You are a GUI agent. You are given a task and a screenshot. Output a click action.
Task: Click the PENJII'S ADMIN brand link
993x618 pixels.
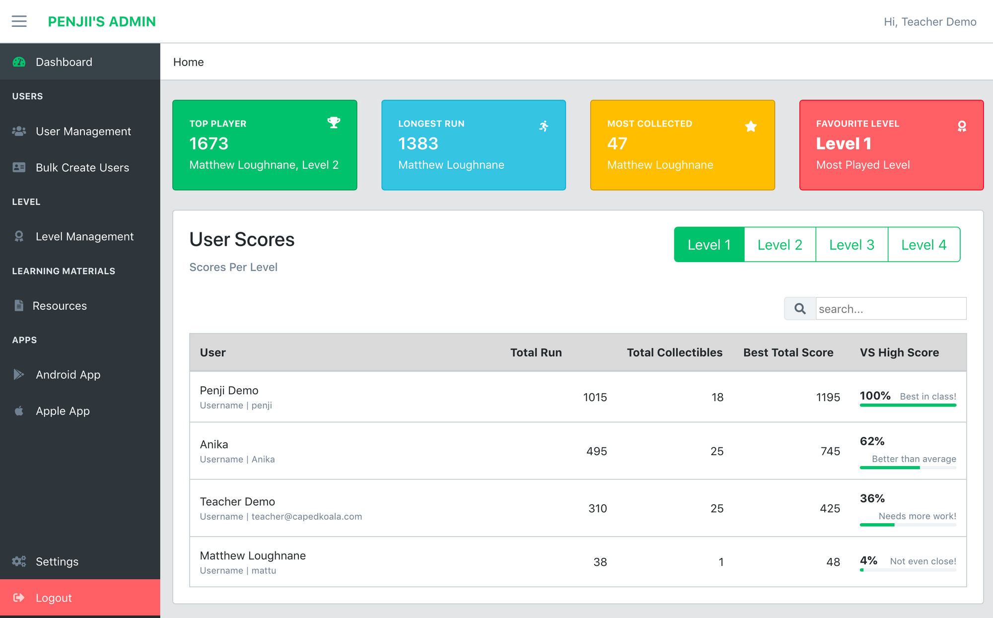pyautogui.click(x=102, y=22)
